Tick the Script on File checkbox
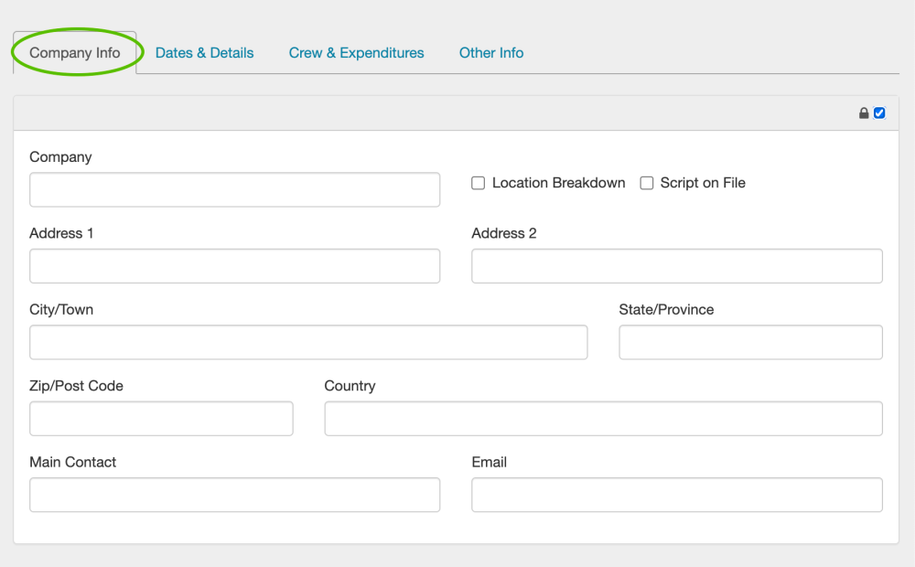Image resolution: width=915 pixels, height=567 pixels. tap(646, 183)
